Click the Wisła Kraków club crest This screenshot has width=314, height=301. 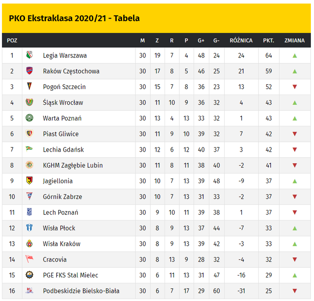(x=29, y=244)
